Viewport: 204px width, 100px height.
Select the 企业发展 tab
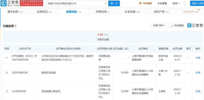point(132,12)
